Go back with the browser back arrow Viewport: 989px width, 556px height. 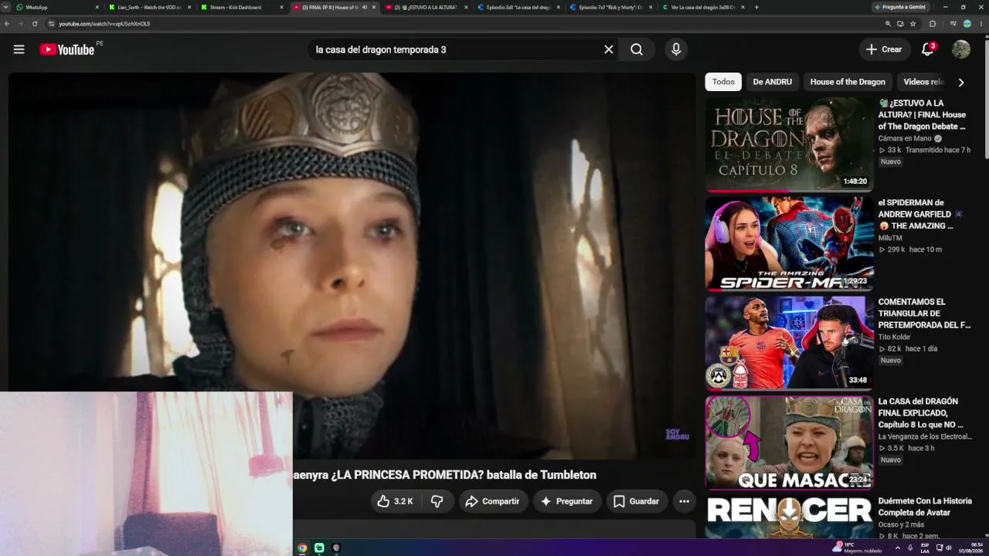[7, 24]
